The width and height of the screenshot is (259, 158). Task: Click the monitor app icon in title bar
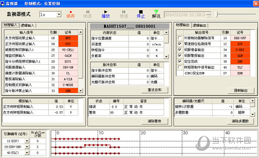click(x=3, y=3)
